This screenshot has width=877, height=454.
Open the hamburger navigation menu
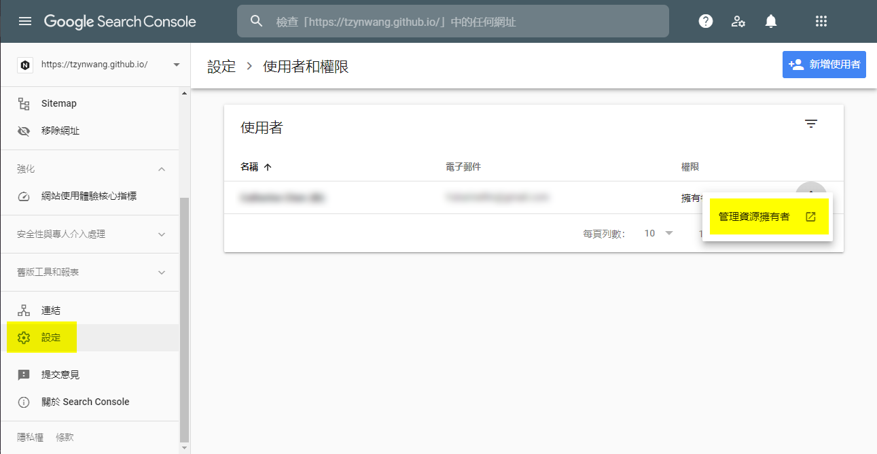point(25,21)
